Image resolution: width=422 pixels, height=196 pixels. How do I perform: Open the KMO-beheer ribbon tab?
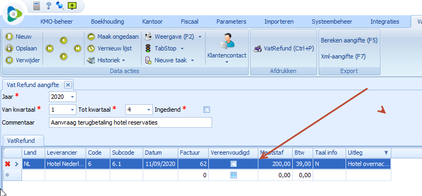click(57, 21)
